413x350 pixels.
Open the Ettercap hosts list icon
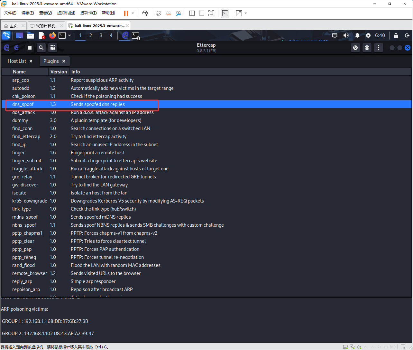coord(53,48)
